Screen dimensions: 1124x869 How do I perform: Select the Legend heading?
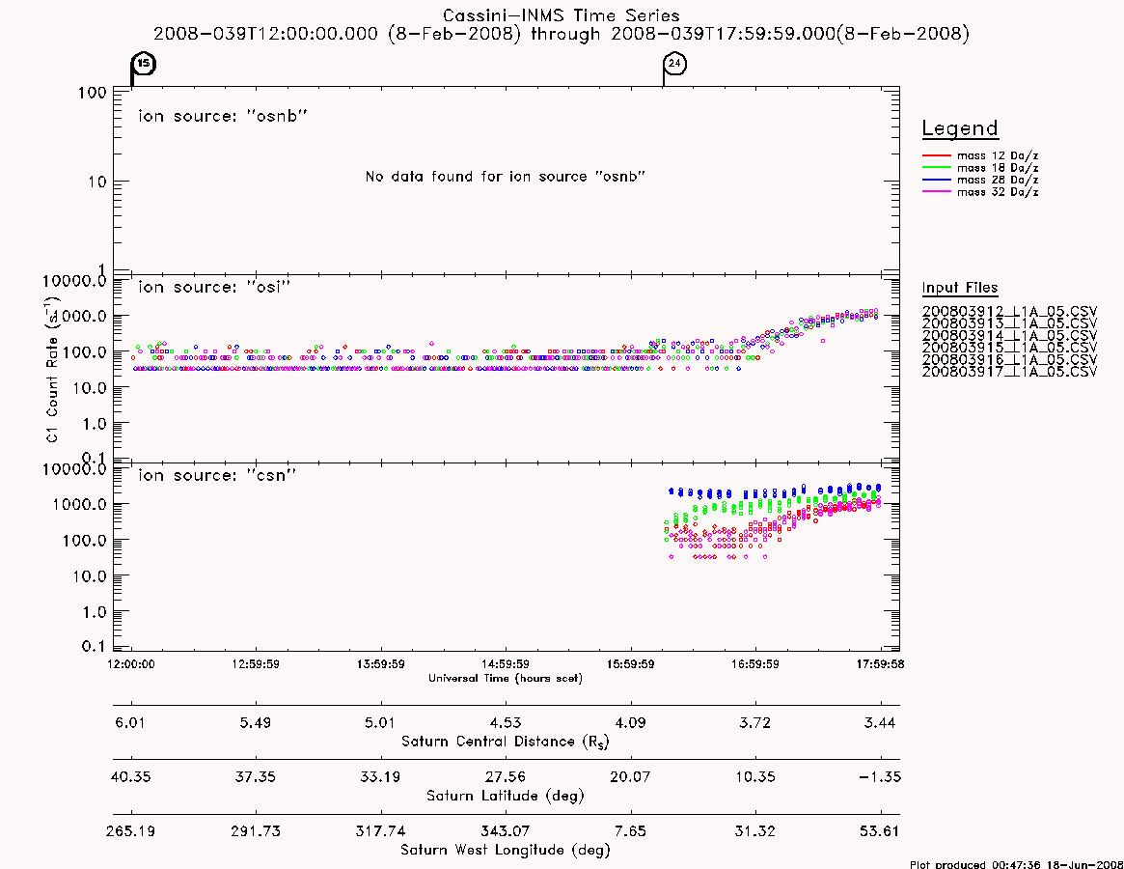[x=960, y=128]
